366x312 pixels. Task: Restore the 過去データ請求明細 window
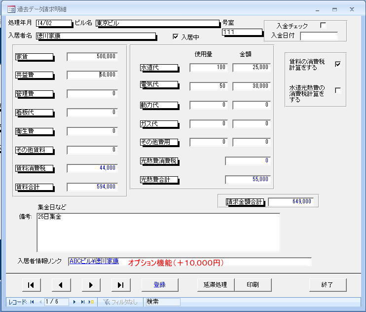click(x=335, y=9)
